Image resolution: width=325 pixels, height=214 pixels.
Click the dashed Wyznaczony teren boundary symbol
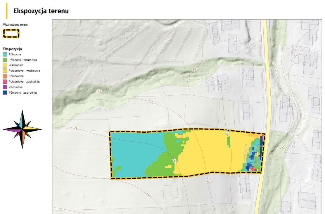11,34
